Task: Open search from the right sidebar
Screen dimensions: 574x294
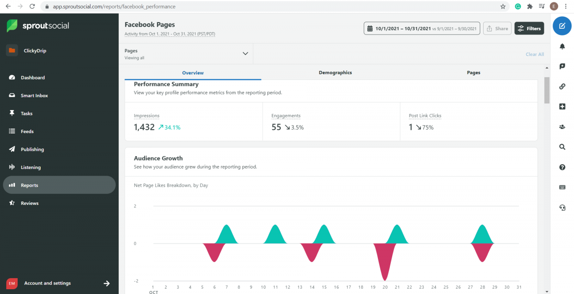Action: [x=562, y=147]
